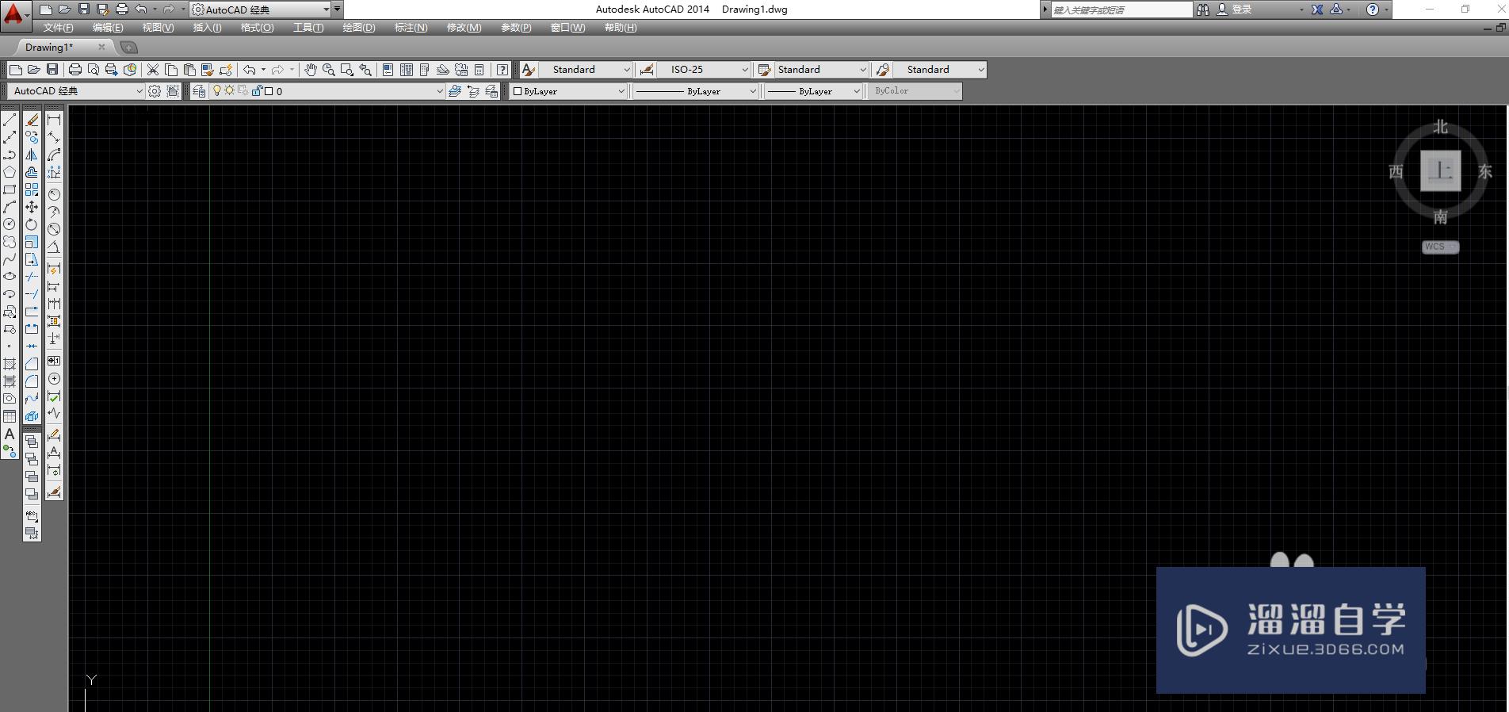Toggle layer 0 lock padlock
Image resolution: width=1509 pixels, height=712 pixels.
257,91
